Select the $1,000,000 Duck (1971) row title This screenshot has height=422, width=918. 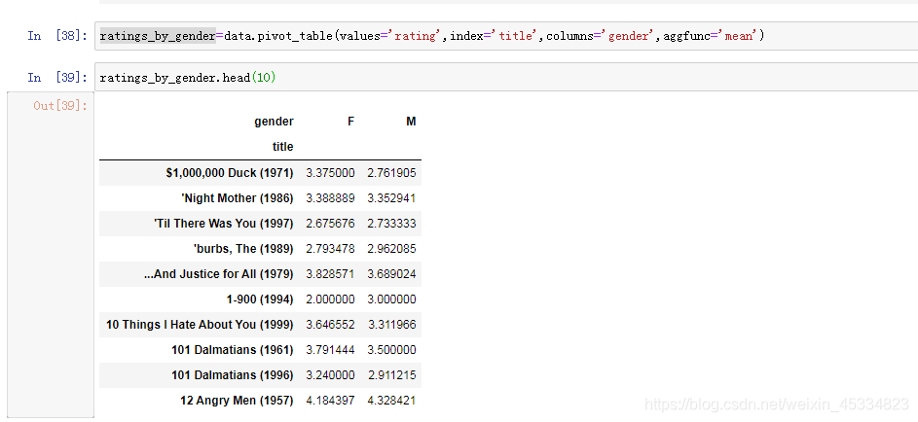click(230, 173)
